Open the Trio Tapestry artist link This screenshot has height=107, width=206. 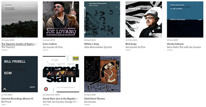[8, 47]
